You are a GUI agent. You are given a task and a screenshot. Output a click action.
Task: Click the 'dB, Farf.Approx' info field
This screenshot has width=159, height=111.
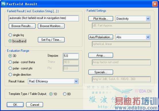pos(121,26)
